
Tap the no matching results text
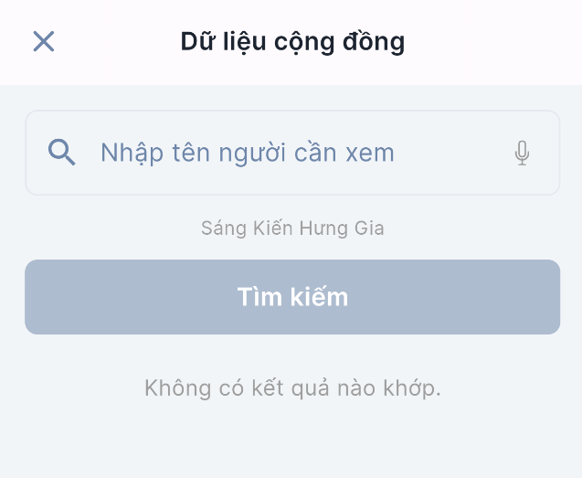(x=292, y=388)
